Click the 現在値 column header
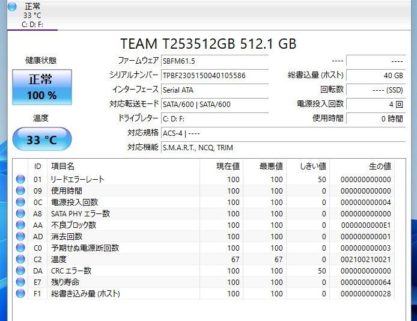 [221, 167]
